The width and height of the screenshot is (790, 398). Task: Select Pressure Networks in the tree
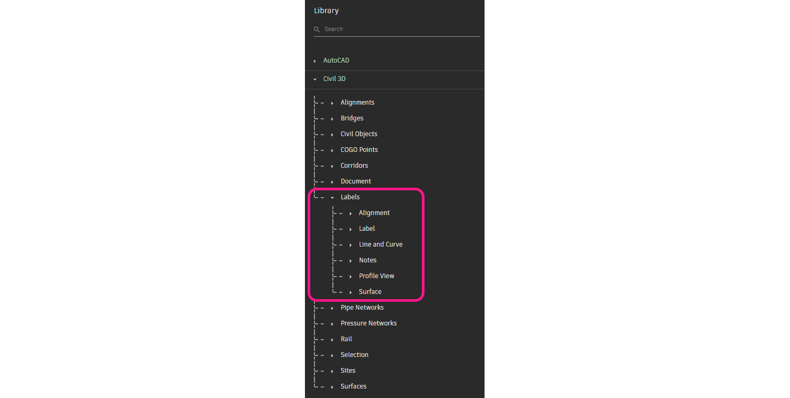coord(368,323)
